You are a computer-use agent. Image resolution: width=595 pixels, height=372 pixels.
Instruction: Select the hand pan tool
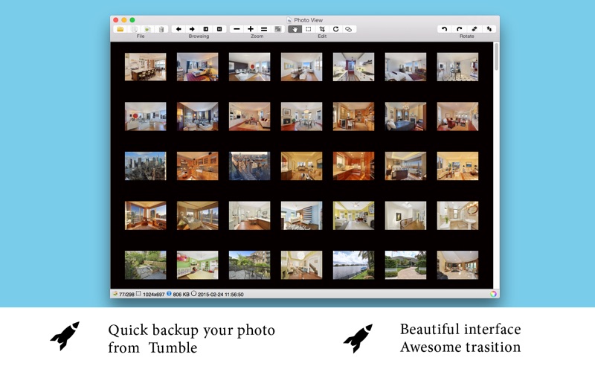point(295,29)
